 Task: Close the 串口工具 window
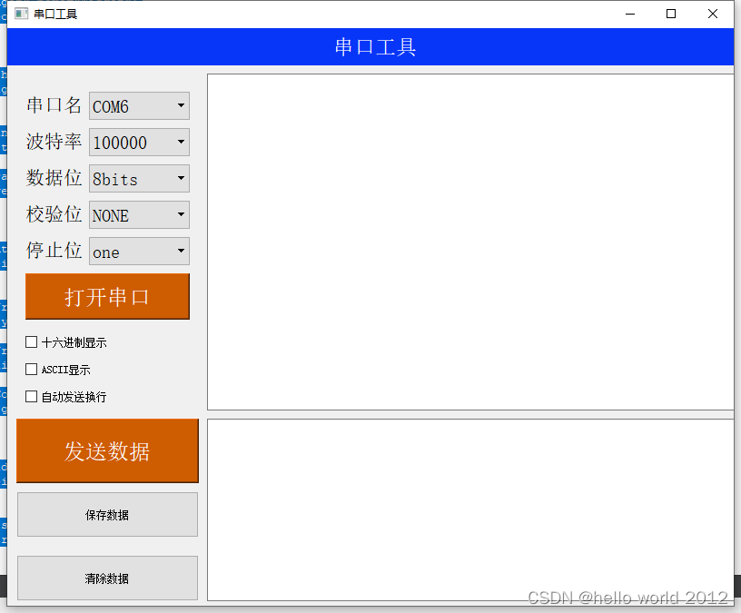tap(713, 14)
